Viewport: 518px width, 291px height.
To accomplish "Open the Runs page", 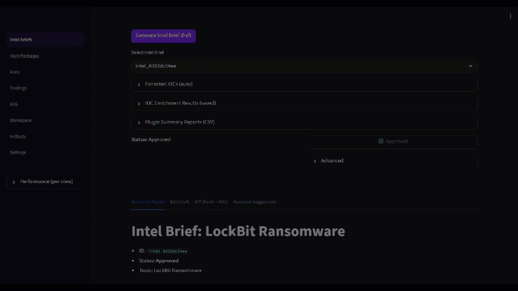I will pos(45,72).
